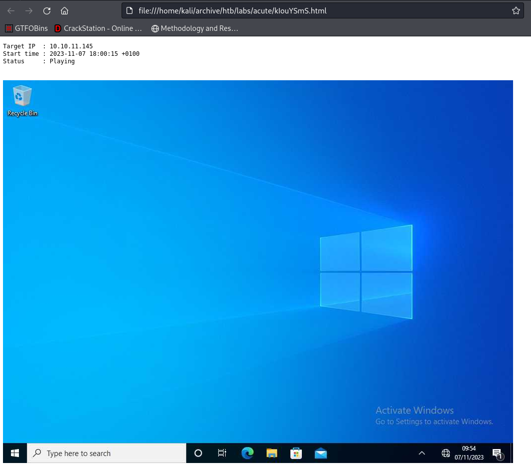Click the browser back arrow
531x467 pixels.
tap(11, 11)
